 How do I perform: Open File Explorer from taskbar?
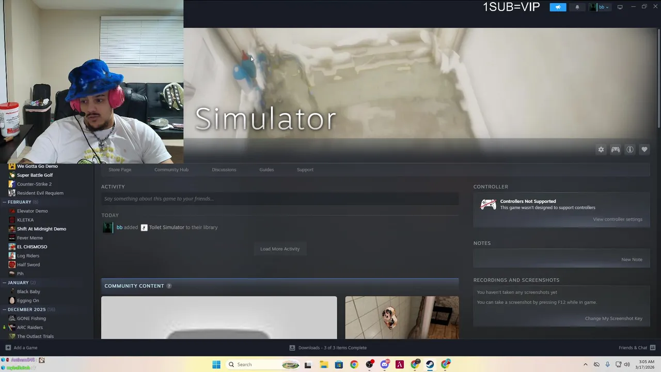click(323, 364)
